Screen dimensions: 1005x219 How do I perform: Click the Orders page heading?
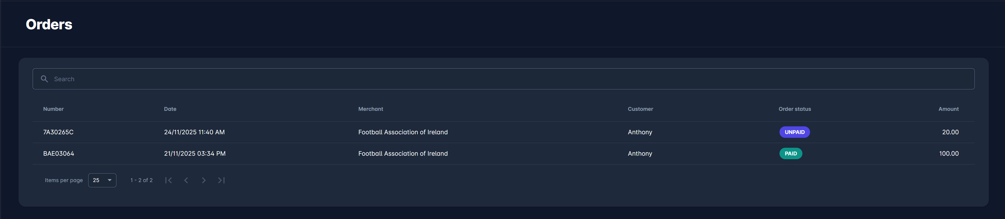[x=49, y=25]
